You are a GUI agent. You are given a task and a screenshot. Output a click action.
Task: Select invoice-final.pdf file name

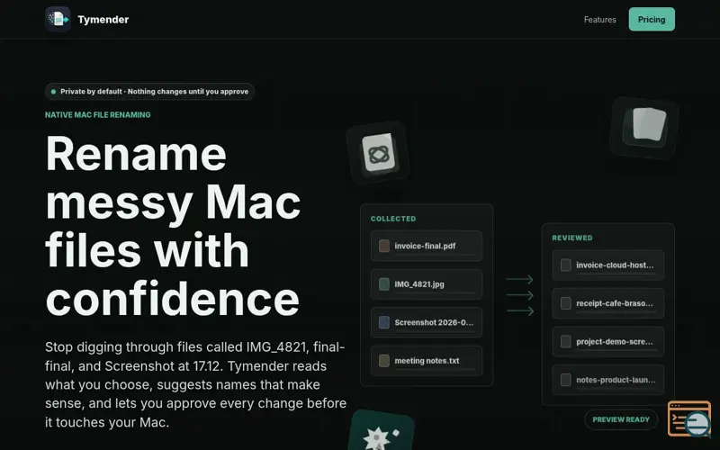click(425, 246)
